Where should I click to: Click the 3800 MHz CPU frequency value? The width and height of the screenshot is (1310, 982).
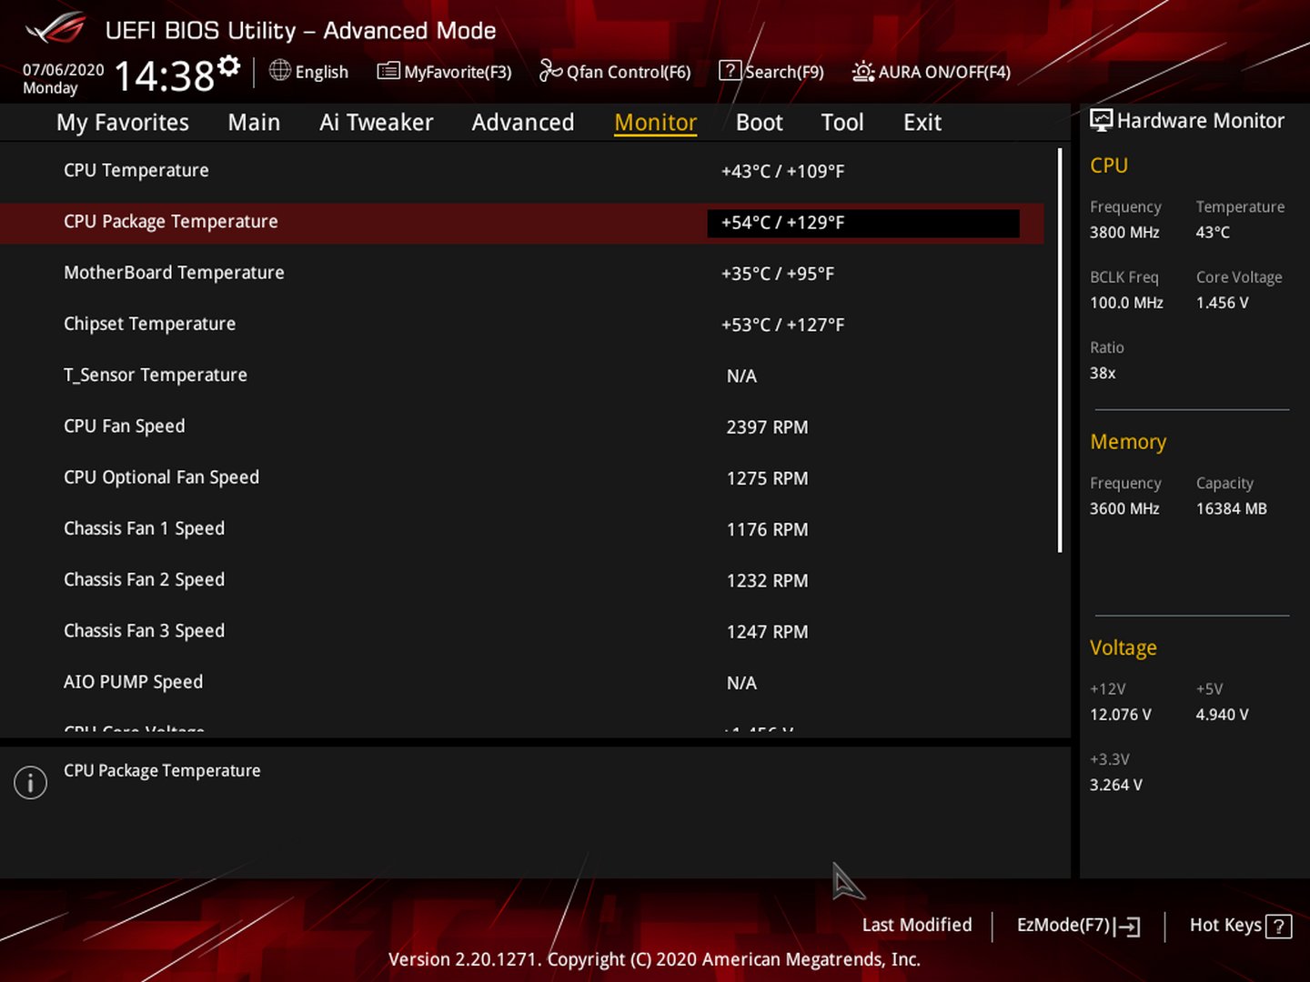1124,233
